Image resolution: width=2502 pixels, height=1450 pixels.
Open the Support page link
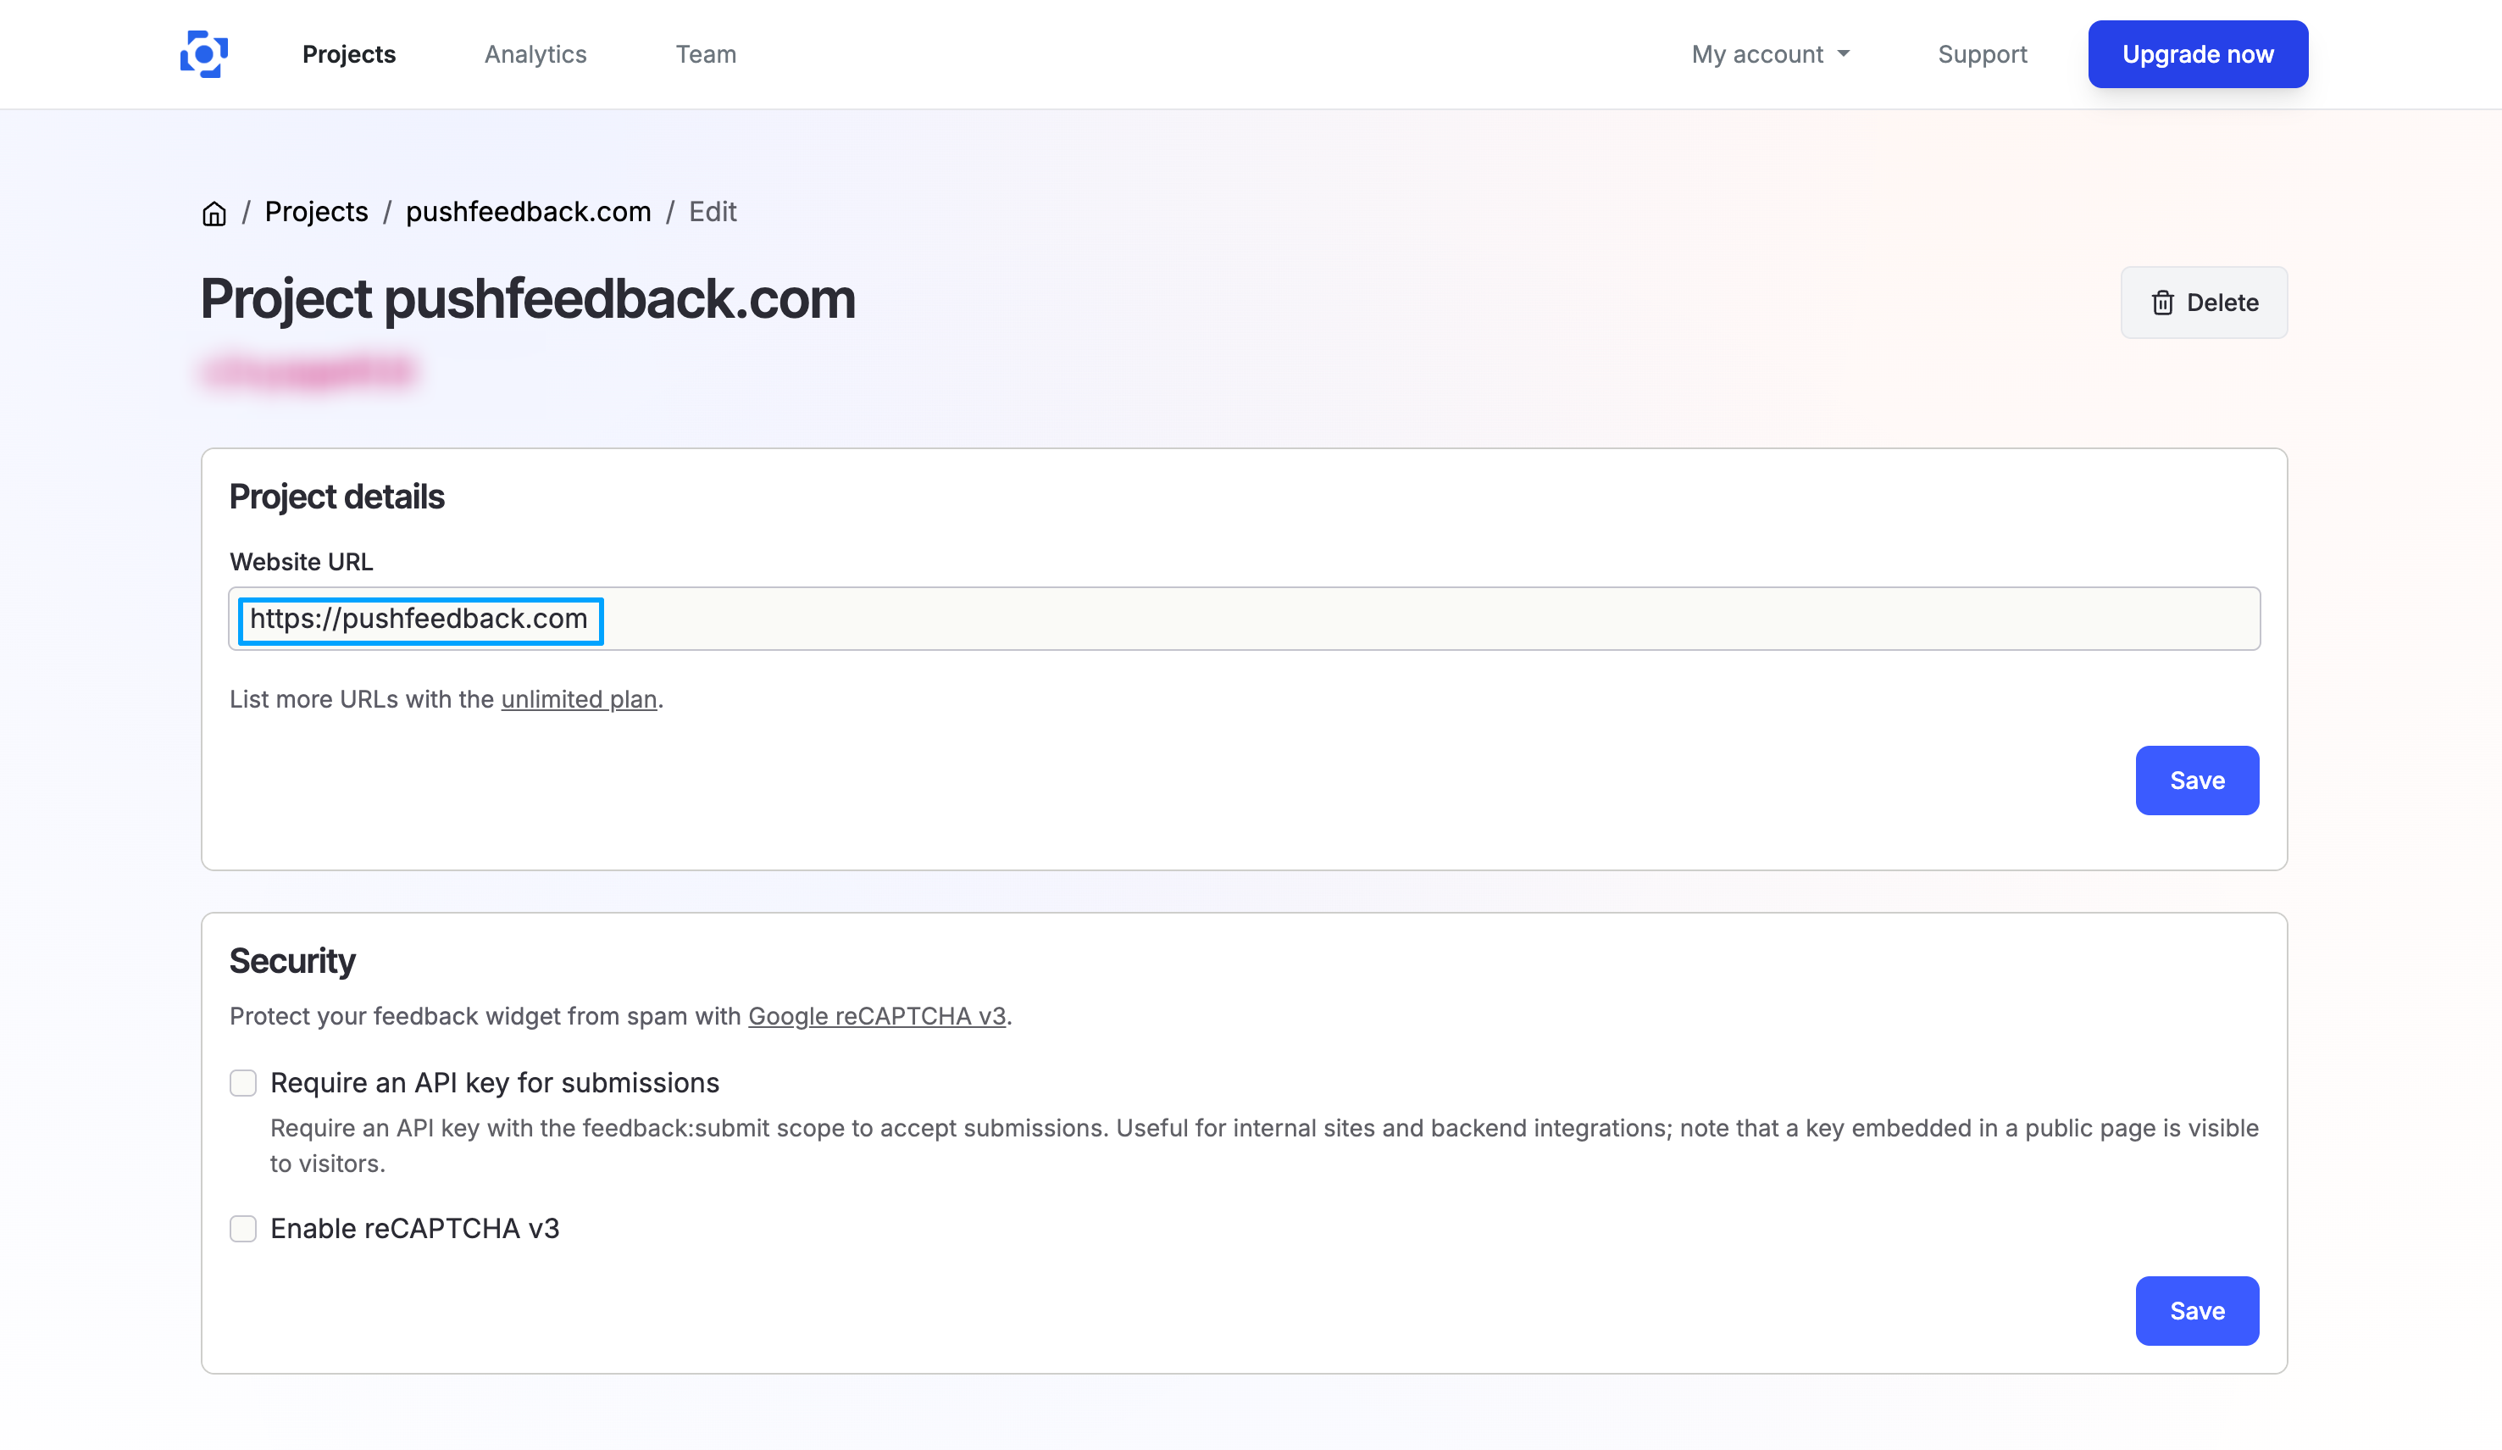(1982, 53)
